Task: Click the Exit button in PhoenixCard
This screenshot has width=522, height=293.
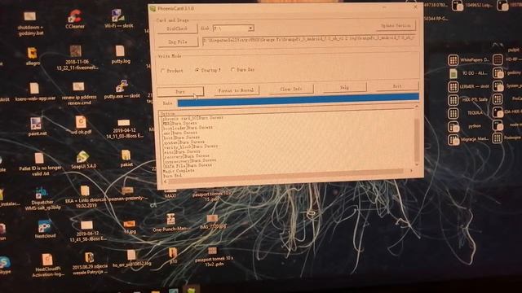Action: click(397, 86)
